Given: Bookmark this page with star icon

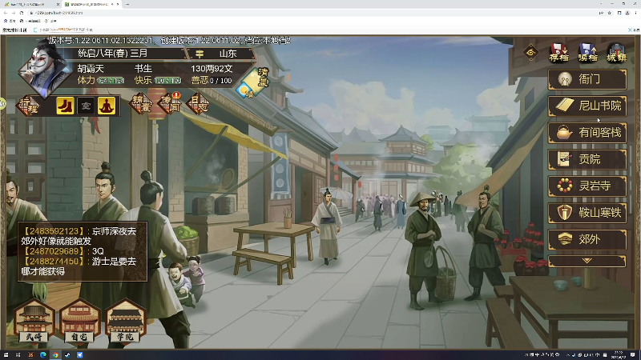Looking at the screenshot, I should (x=610, y=13).
